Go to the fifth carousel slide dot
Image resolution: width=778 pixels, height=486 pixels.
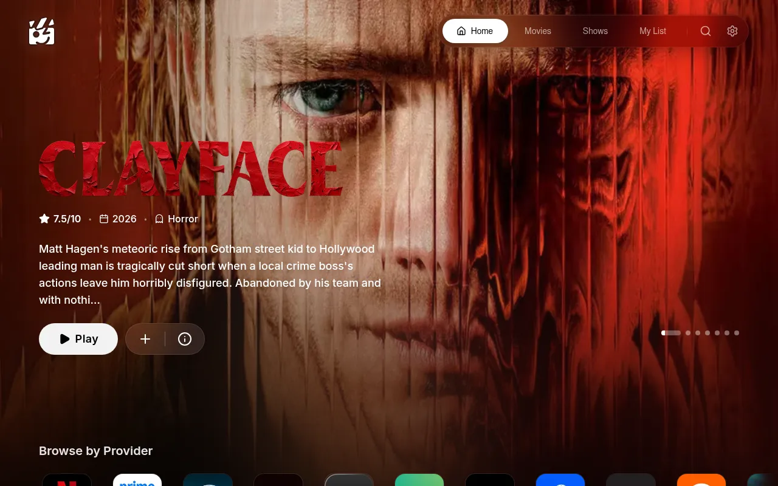click(x=717, y=333)
